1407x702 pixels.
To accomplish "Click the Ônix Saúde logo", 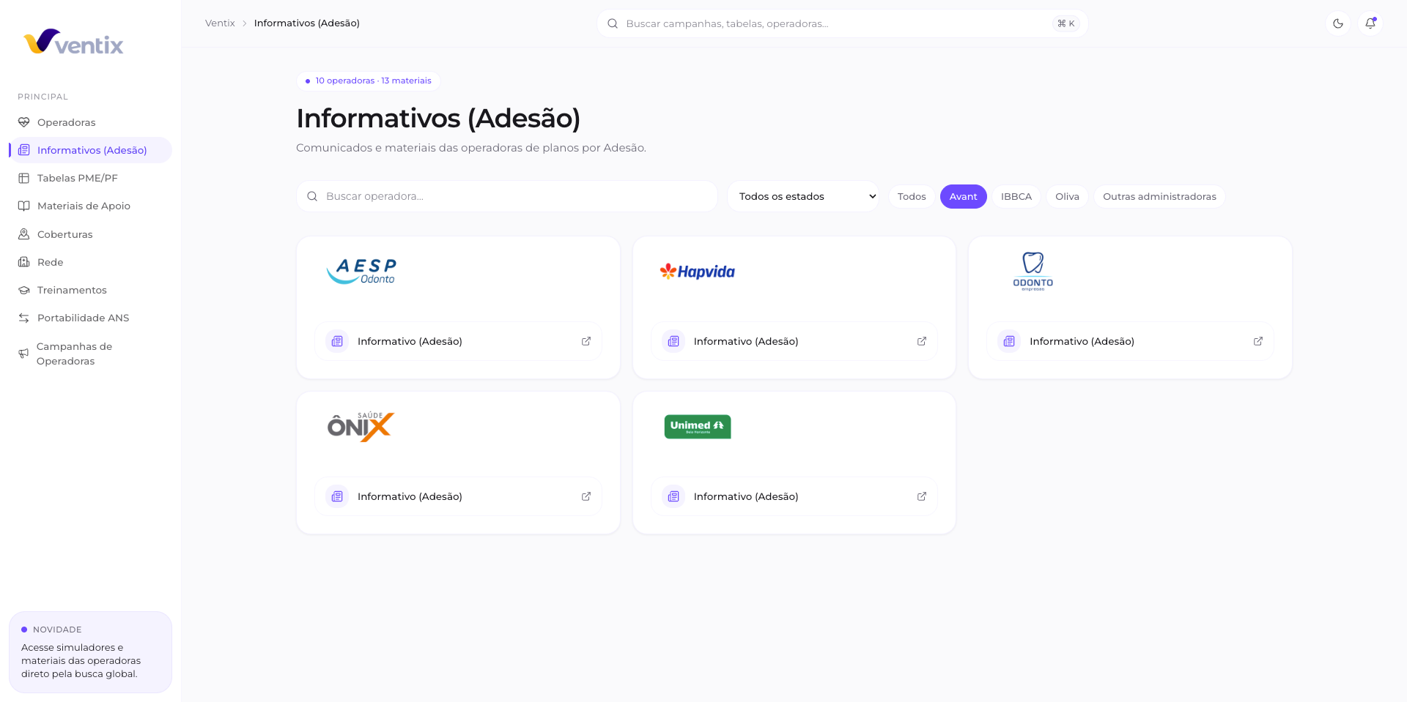I will (361, 426).
